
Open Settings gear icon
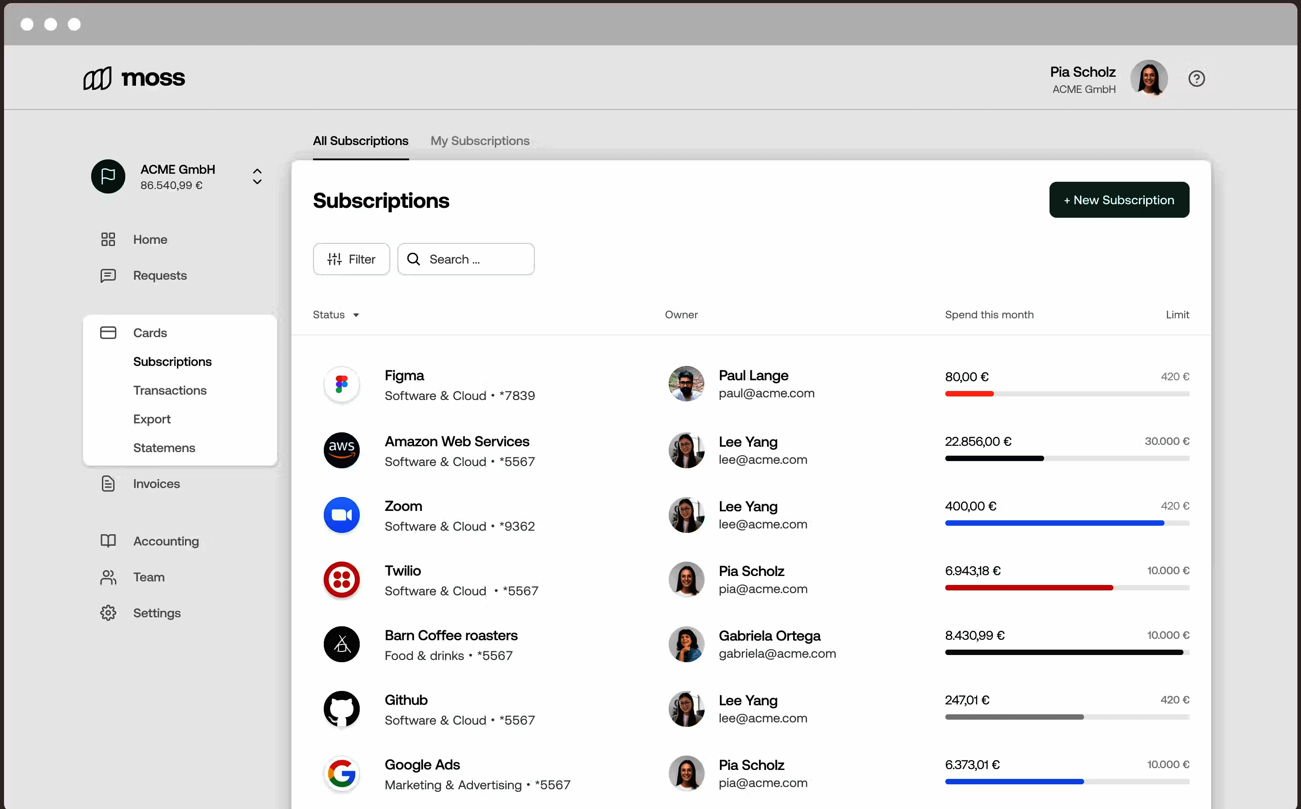(x=108, y=613)
